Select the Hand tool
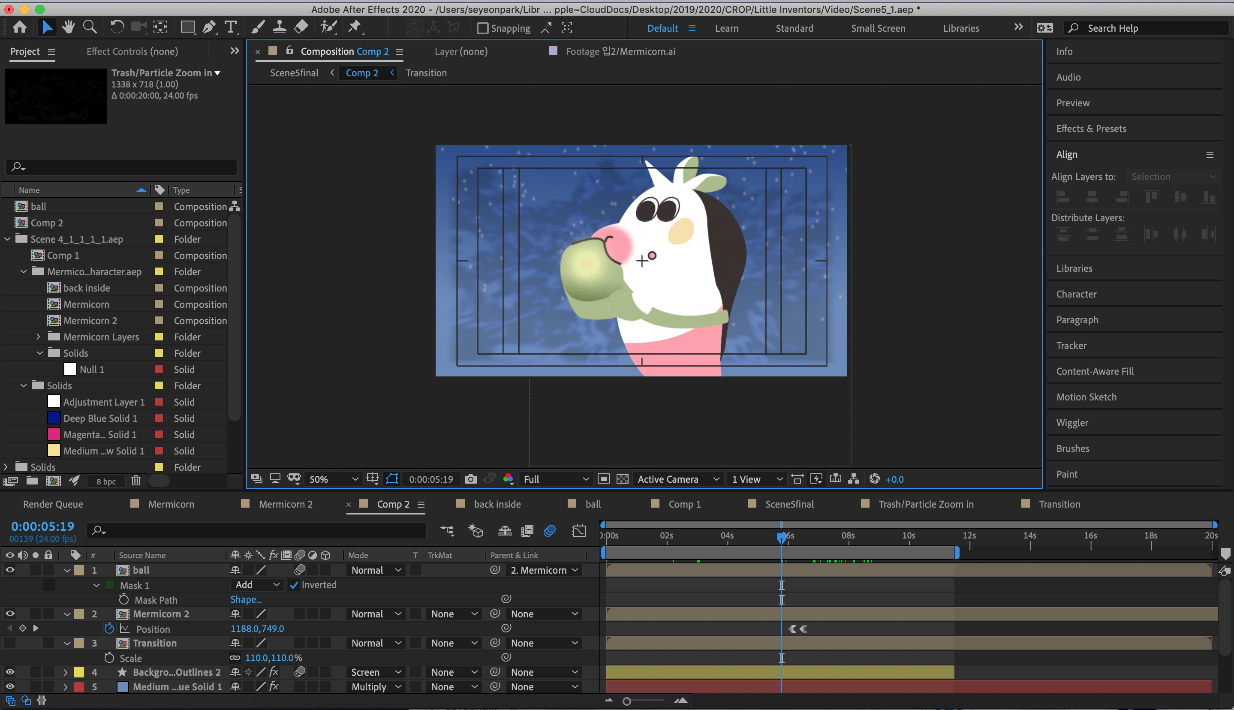1234x710 pixels. click(x=68, y=27)
